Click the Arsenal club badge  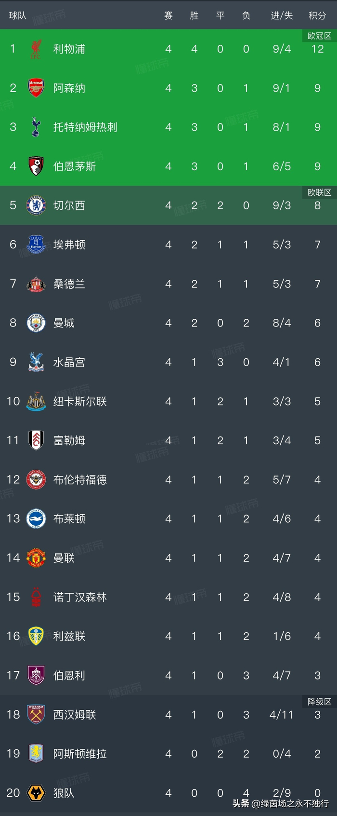[36, 88]
